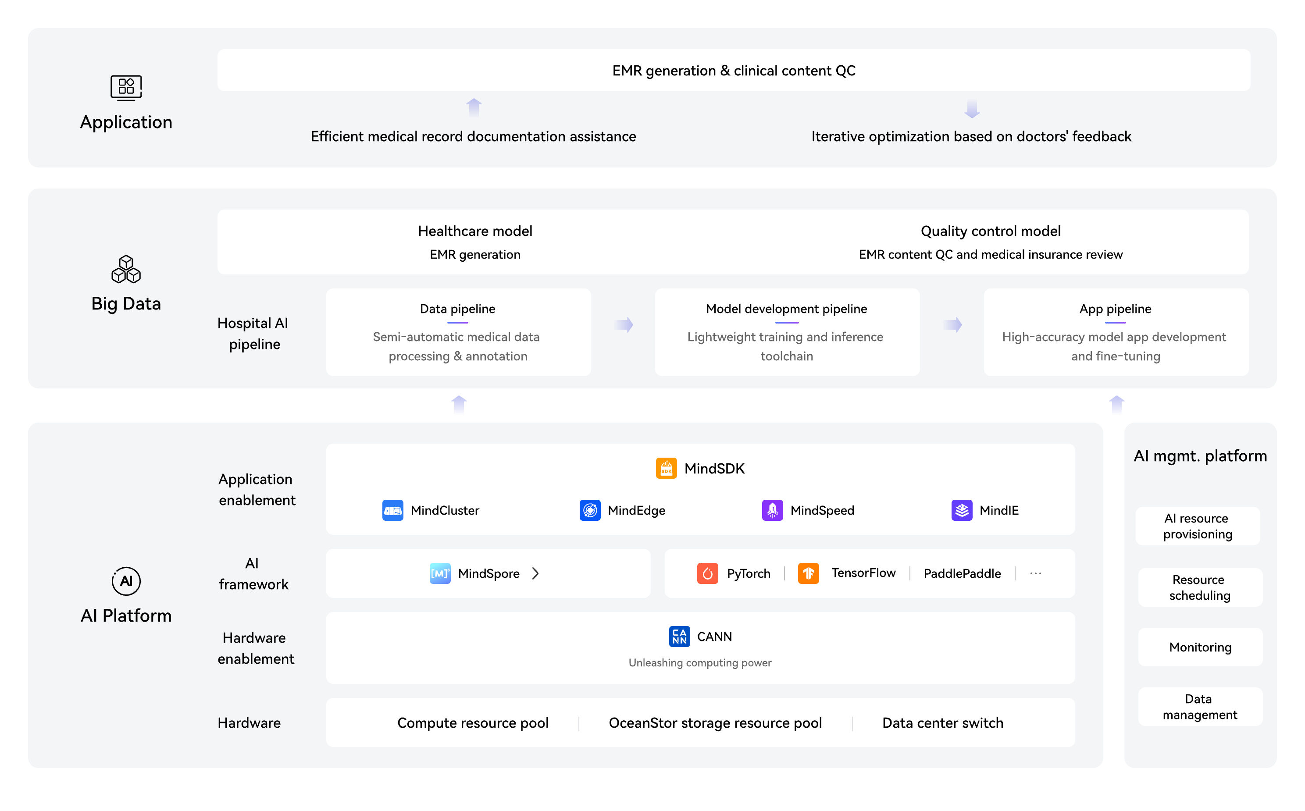Viewport: 1305px width, 811px height.
Task: Click the purple MindSpeed rocket icon
Action: (772, 510)
